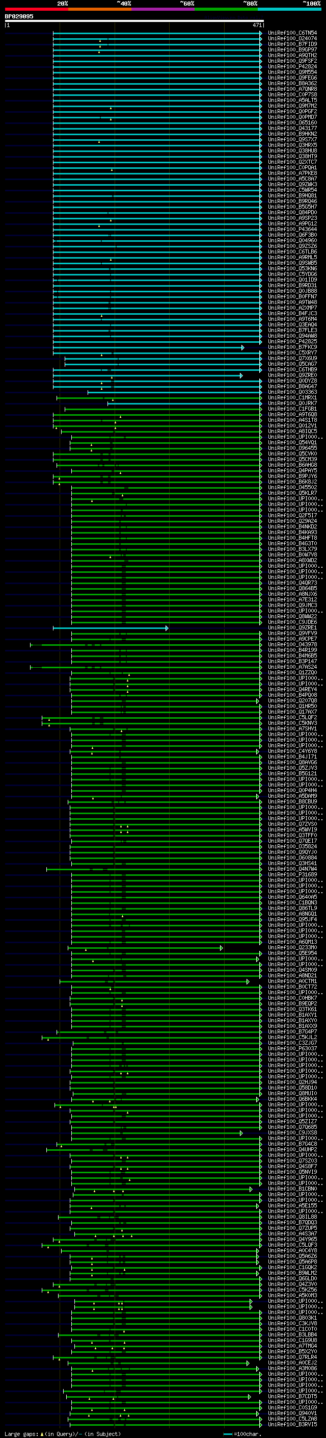Click label UniRef100_O43978

[x=292, y=644]
